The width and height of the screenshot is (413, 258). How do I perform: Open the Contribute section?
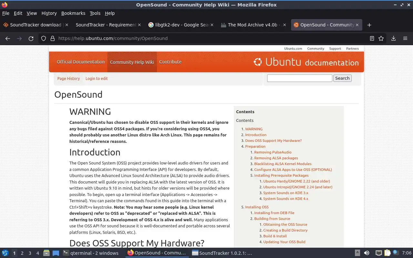coord(170,62)
